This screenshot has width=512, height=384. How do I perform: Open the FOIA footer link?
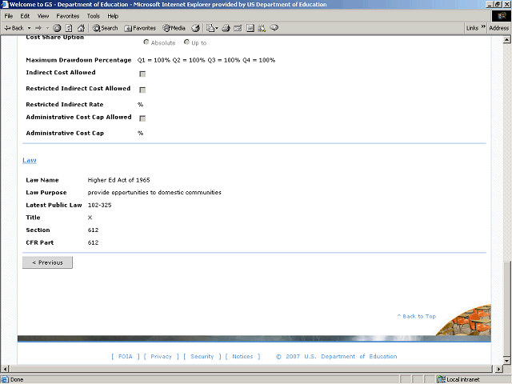click(126, 357)
